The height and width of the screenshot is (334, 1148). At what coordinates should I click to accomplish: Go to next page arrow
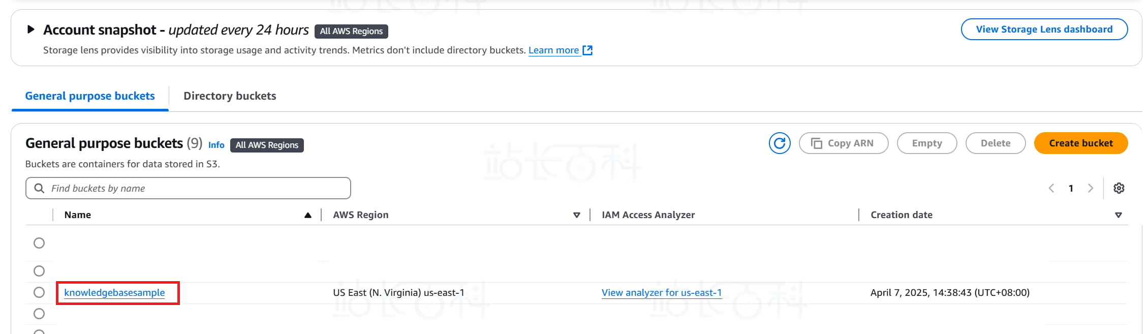point(1090,189)
